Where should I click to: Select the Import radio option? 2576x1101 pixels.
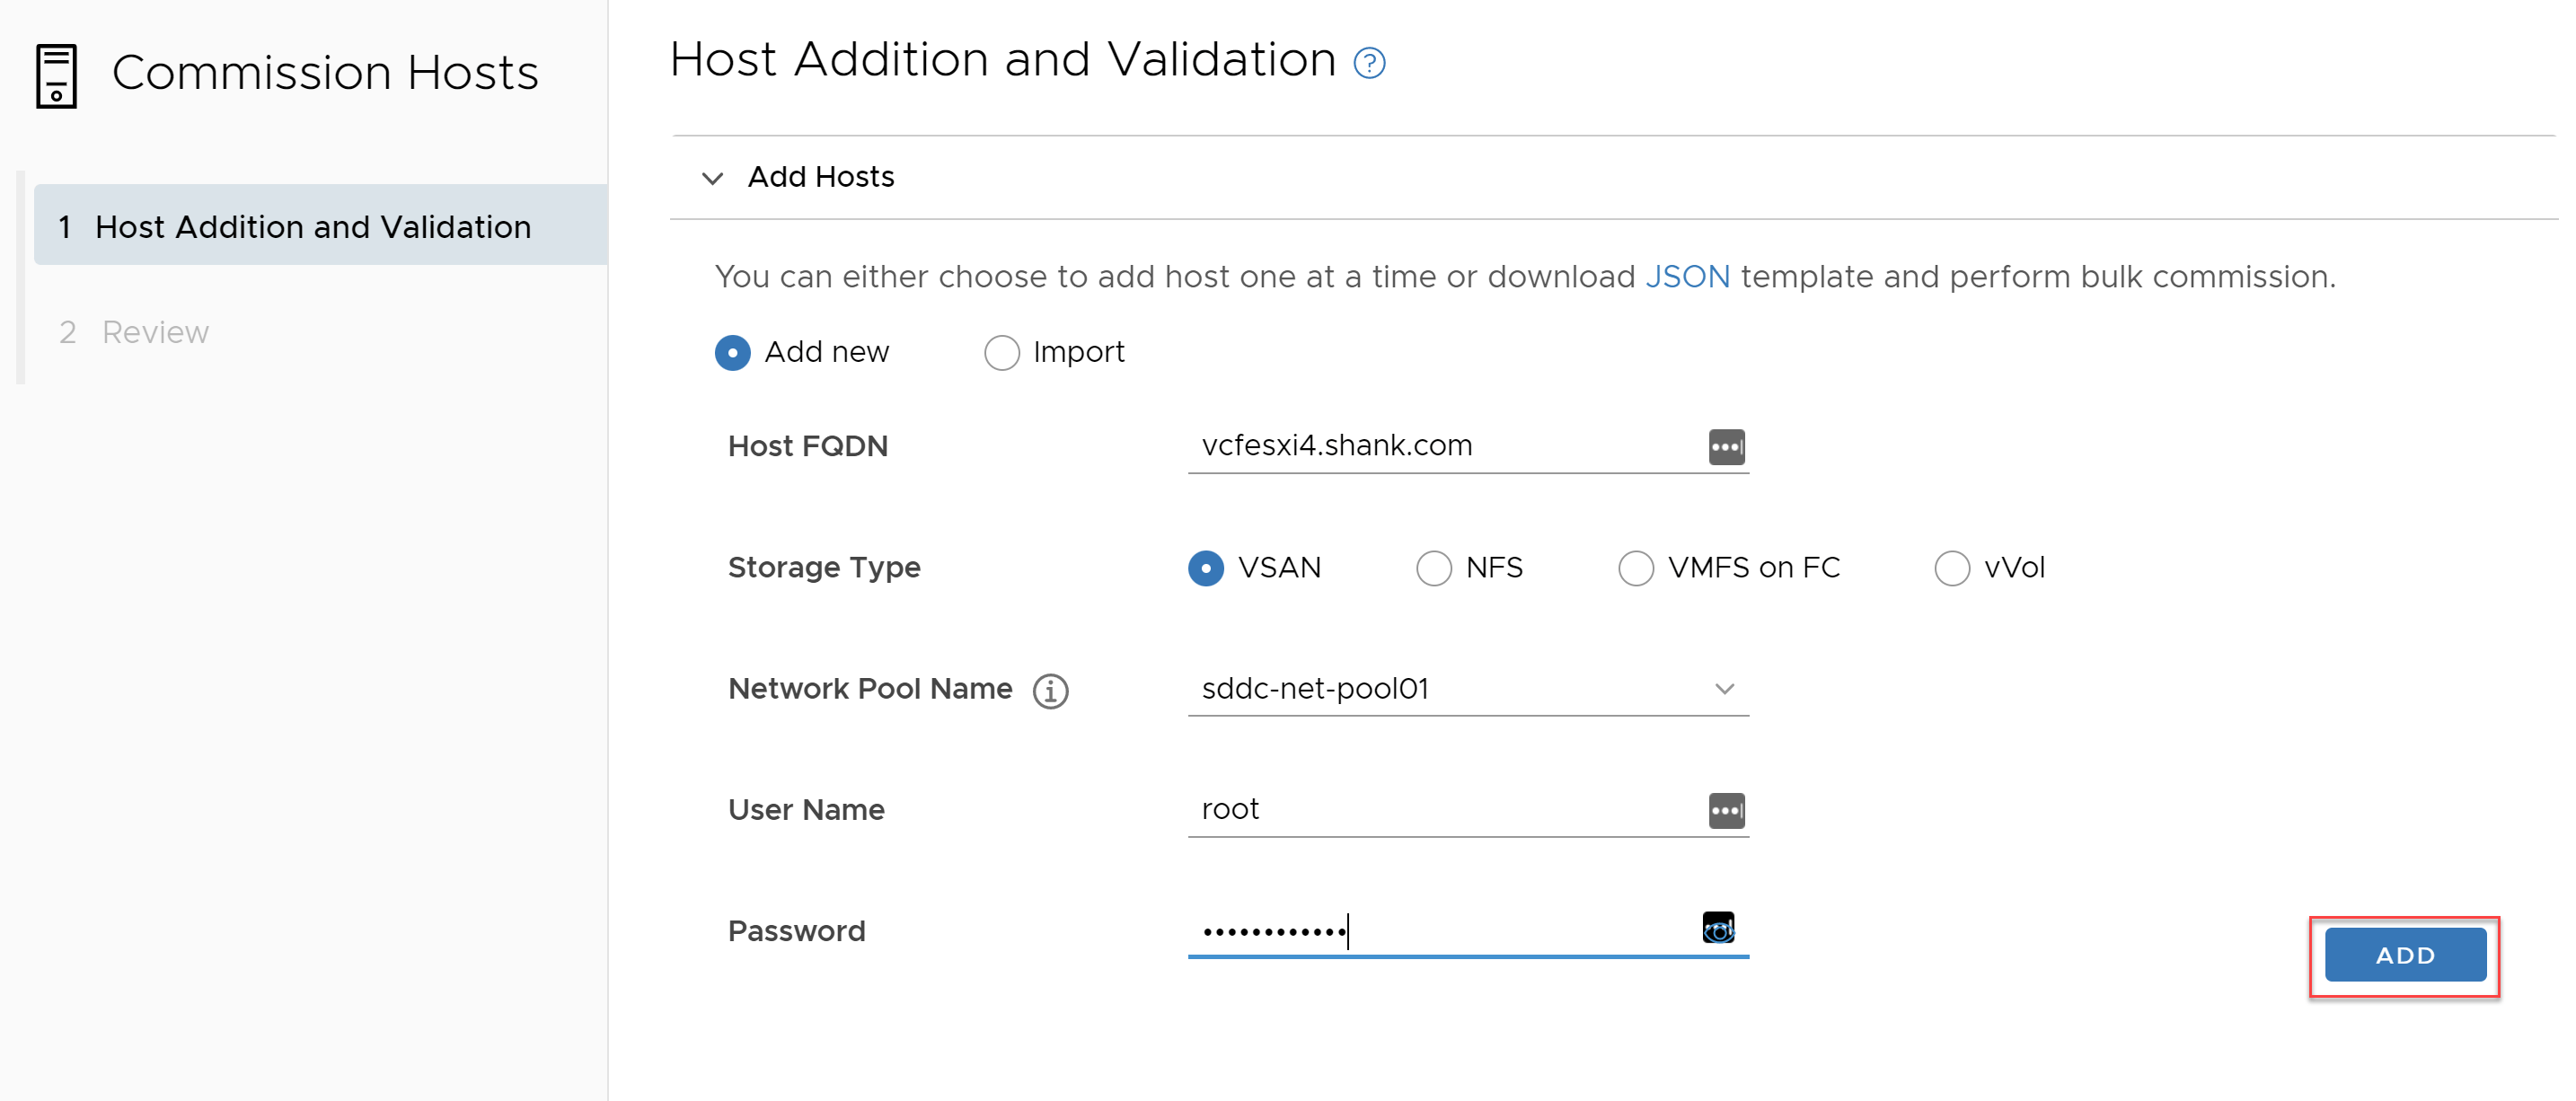(1001, 353)
